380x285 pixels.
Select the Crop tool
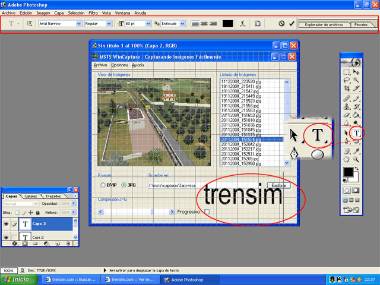tap(346, 88)
